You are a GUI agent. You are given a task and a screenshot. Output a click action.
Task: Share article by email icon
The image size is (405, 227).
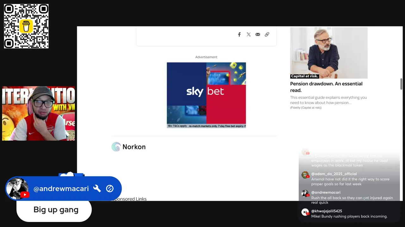point(258,34)
